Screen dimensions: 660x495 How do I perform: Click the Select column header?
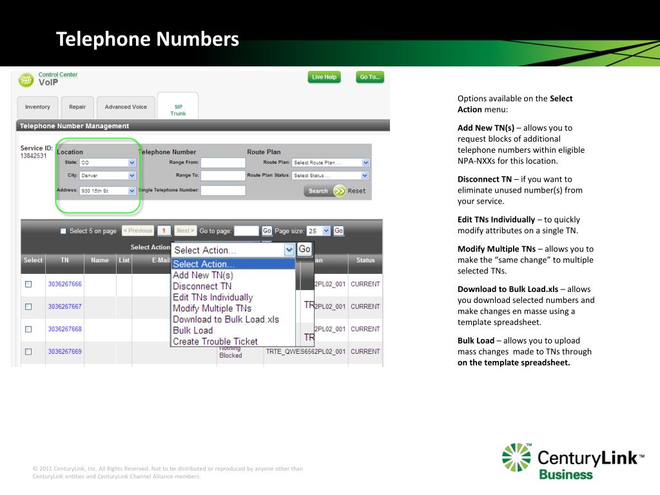tap(34, 260)
